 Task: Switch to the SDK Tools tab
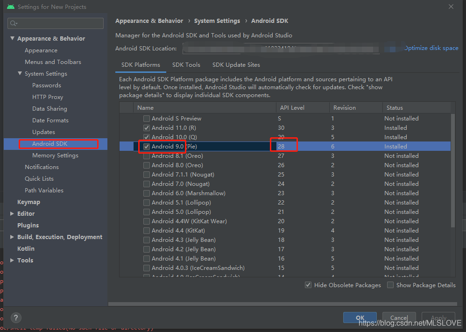(186, 65)
